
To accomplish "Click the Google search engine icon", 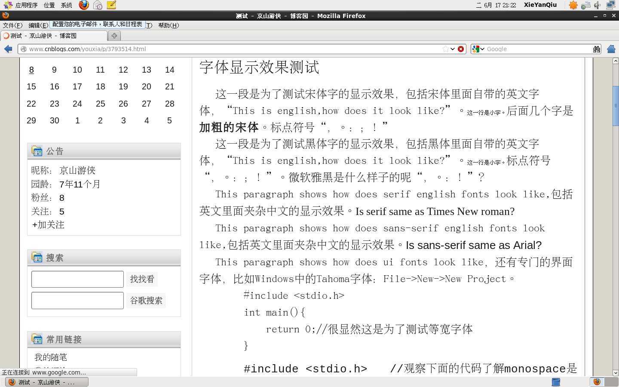I will [x=475, y=49].
